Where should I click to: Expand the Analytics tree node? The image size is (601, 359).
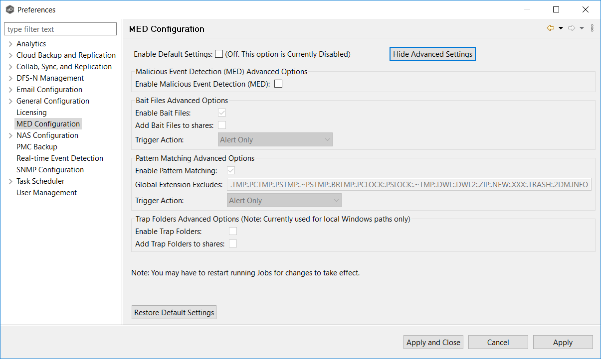click(10, 44)
